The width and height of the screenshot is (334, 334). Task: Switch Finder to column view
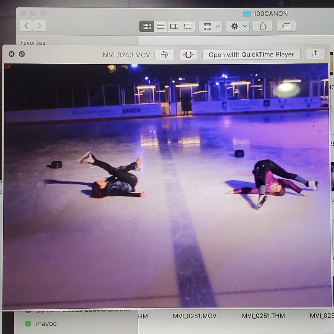(x=174, y=26)
